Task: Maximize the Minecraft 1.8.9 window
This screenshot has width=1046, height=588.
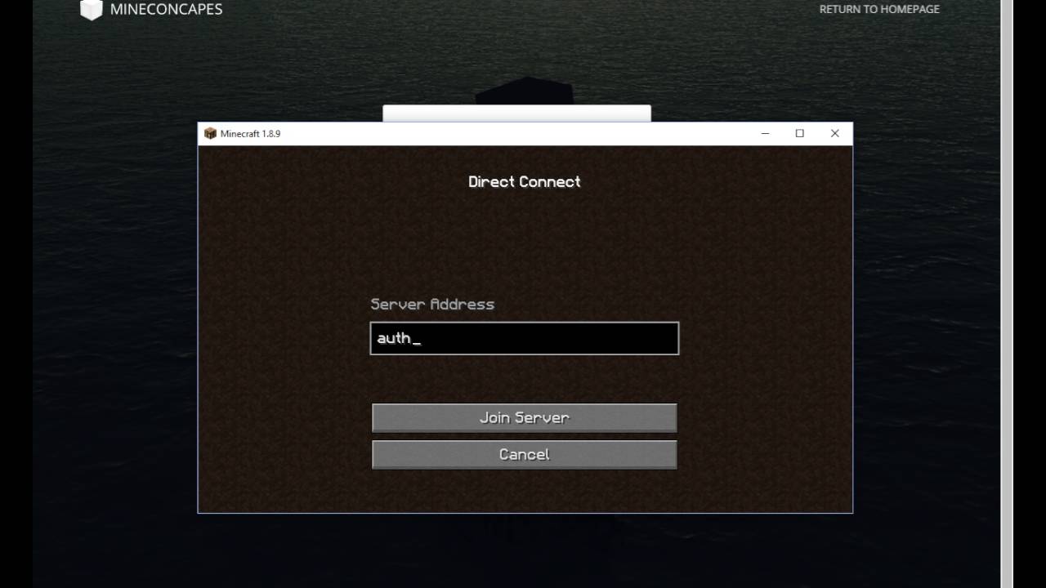Action: (x=800, y=133)
